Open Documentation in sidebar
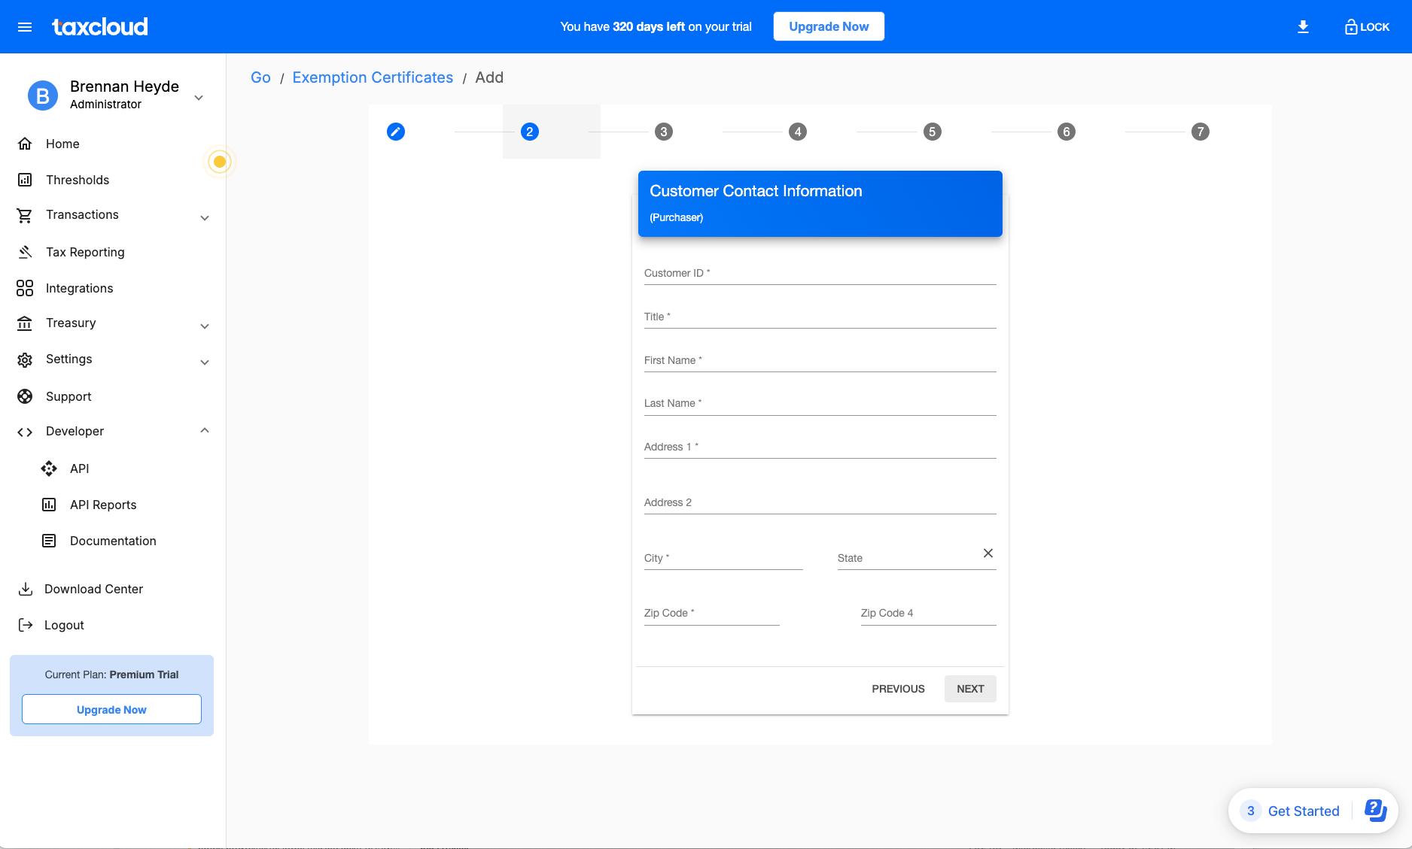Image resolution: width=1412 pixels, height=849 pixels. click(113, 541)
